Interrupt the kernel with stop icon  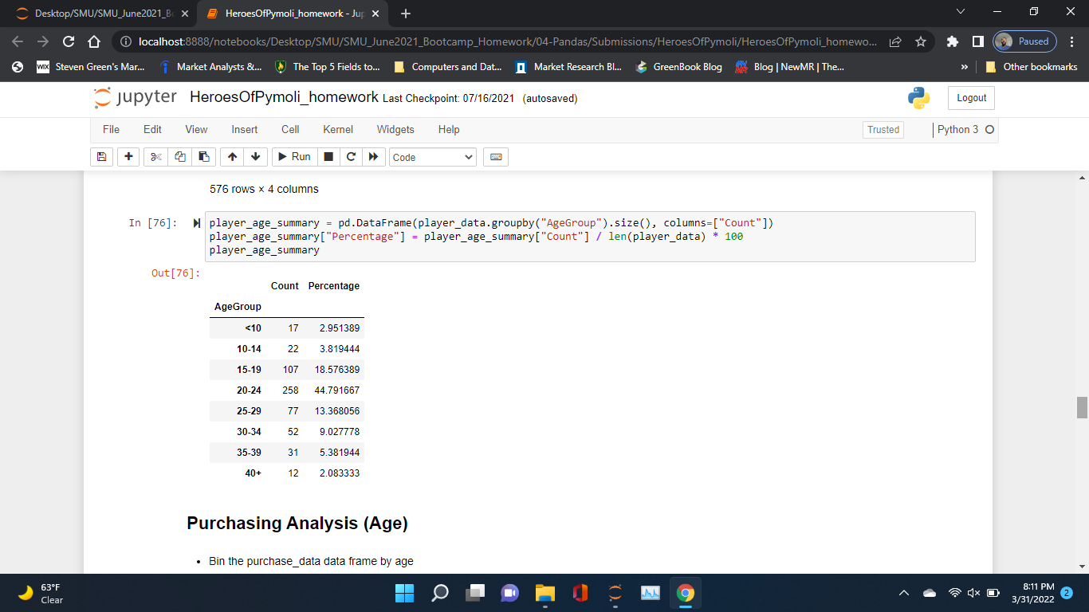click(328, 157)
